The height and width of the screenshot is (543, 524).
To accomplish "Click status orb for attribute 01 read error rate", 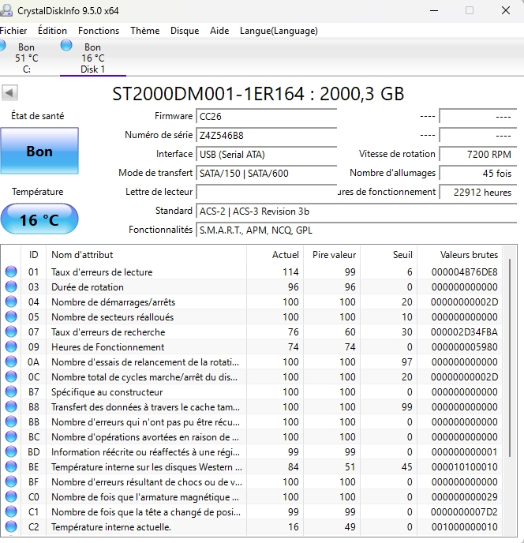I will (11, 272).
